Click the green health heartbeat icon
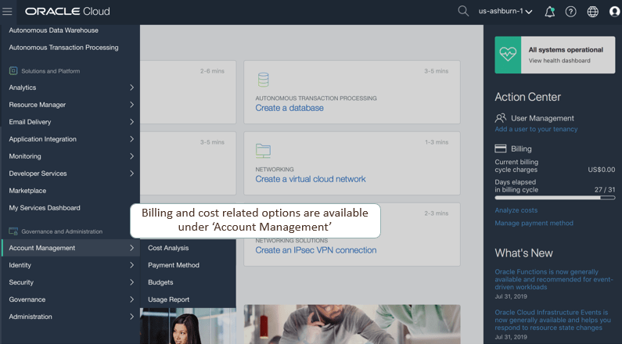This screenshot has height=344, width=622. coord(508,55)
